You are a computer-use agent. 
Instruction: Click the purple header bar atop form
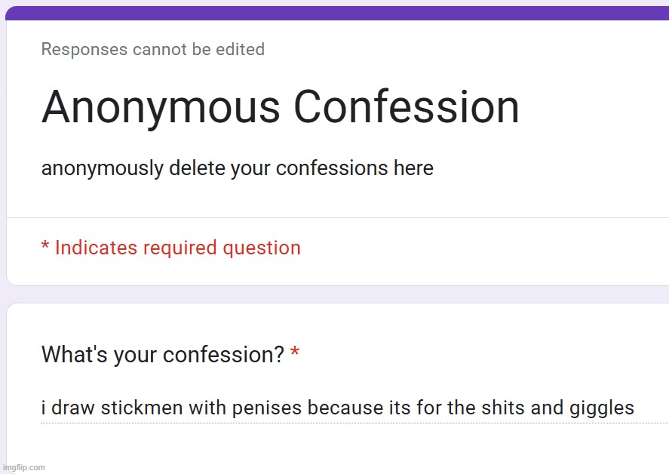pyautogui.click(x=337, y=13)
